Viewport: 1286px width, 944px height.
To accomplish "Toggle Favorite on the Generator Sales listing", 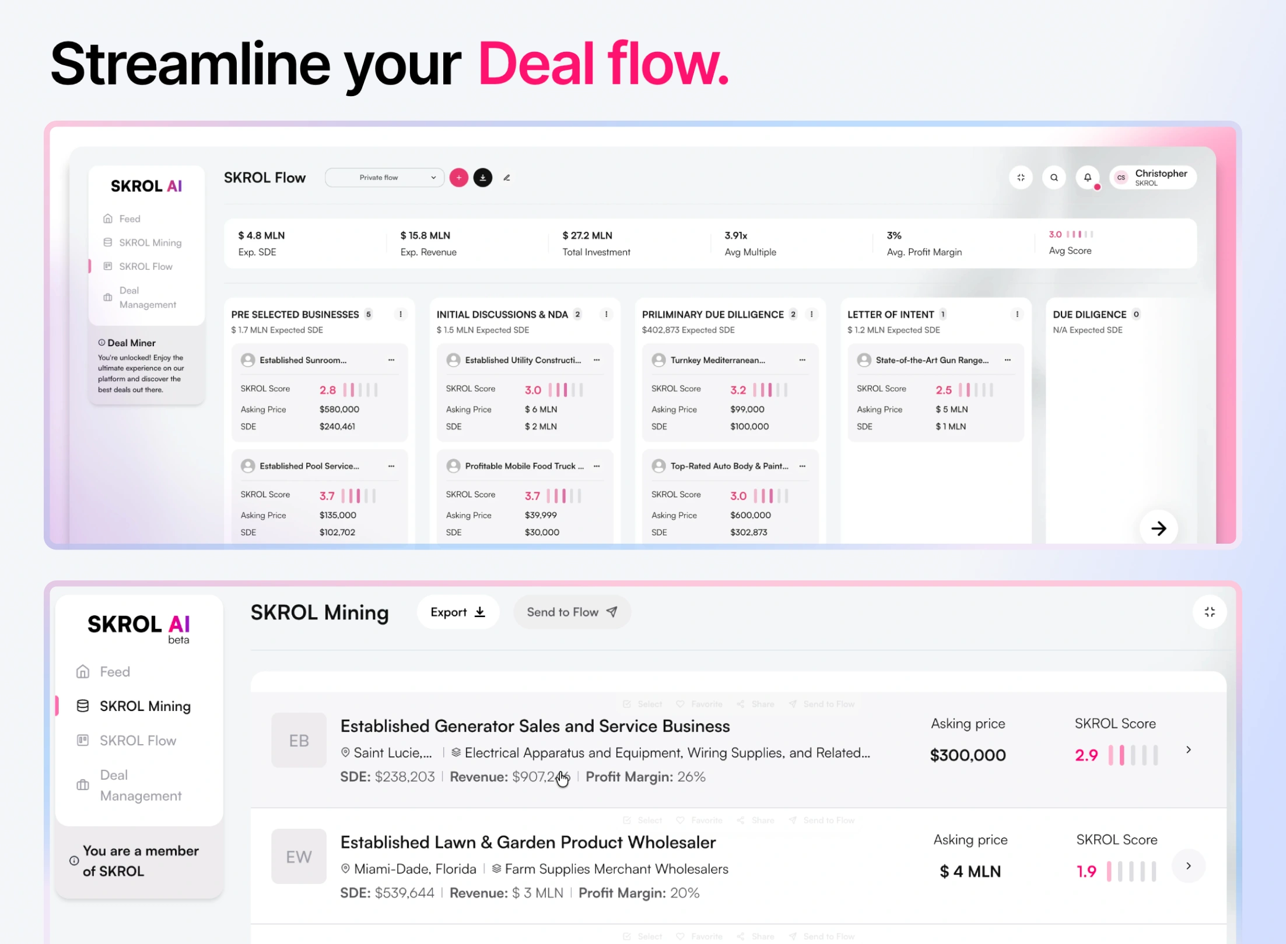I will pyautogui.click(x=699, y=704).
